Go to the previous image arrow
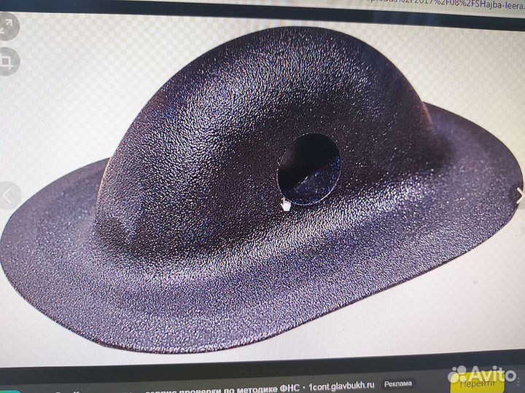This screenshot has height=393, width=525. click(9, 195)
